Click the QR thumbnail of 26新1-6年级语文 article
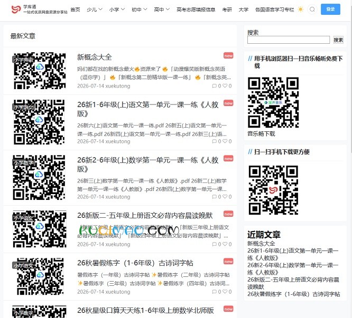The image size is (352, 318). pyautogui.click(x=40, y=122)
